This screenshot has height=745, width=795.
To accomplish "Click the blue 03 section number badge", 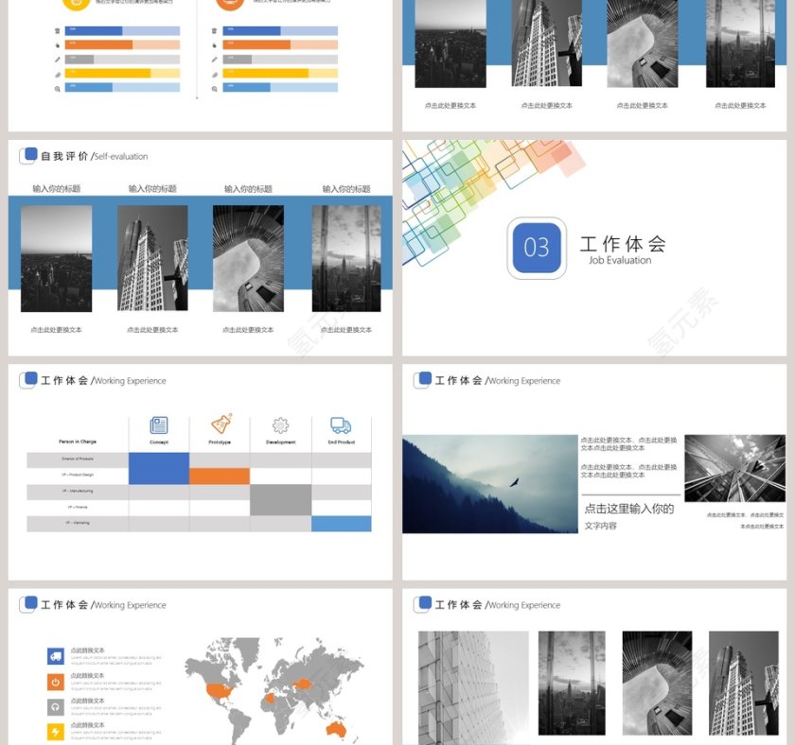I will [x=537, y=248].
